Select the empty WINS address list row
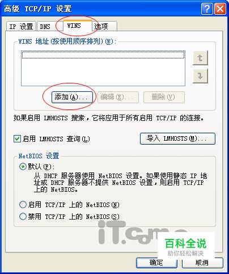Image resolution: width=229 pixels, height=274 pixels. point(103,55)
